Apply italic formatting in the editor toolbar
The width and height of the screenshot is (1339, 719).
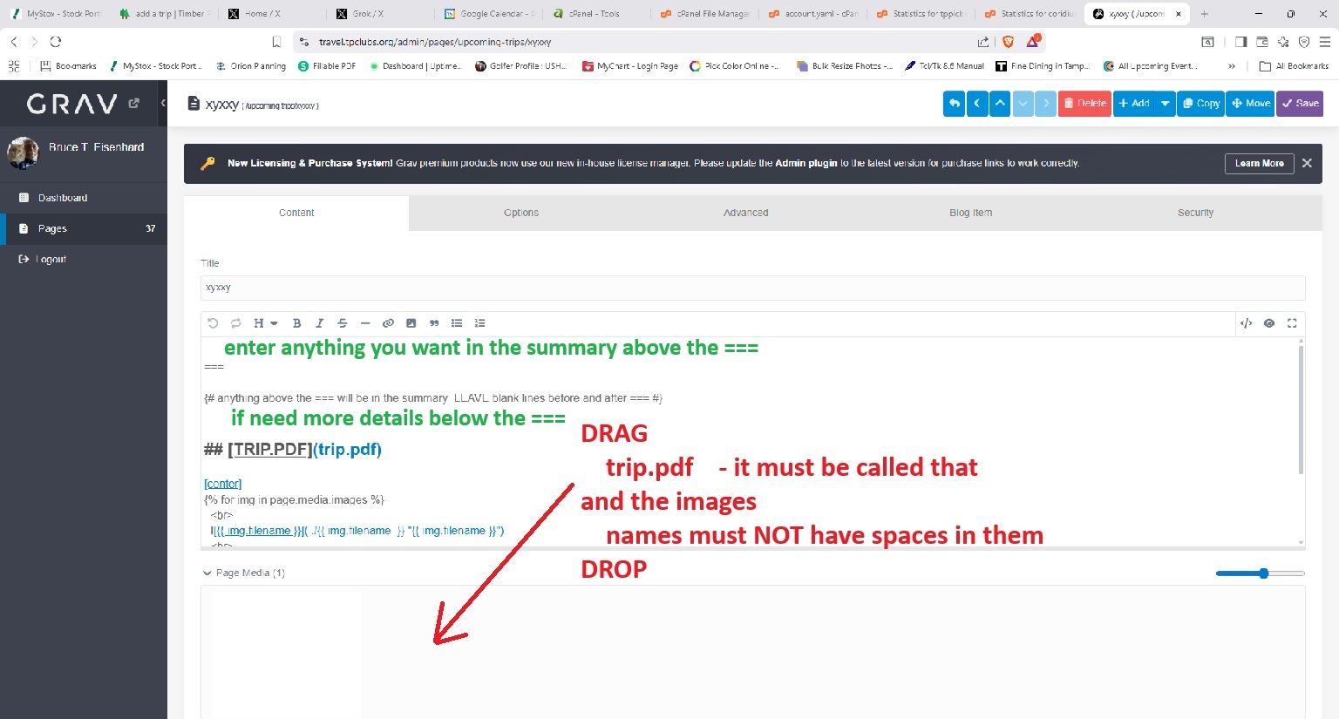pos(319,323)
